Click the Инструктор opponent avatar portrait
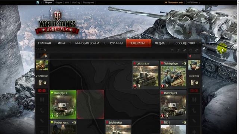Image resolution: width=239 pixels, height=134 pixels. coord(194,65)
